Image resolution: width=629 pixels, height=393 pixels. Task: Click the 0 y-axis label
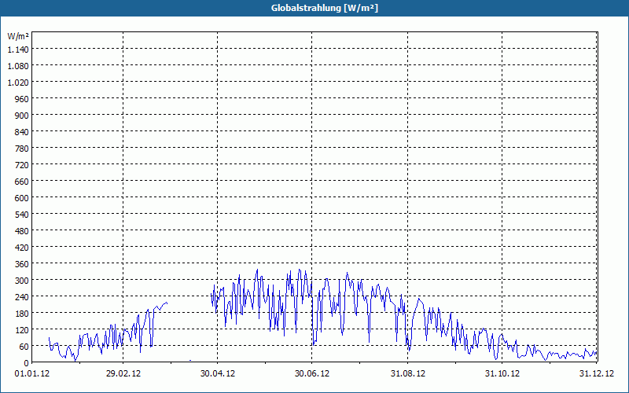[27, 363]
